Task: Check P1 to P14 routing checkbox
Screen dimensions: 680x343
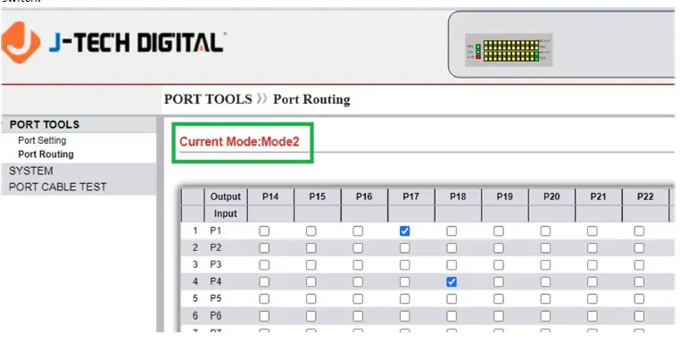Action: [x=264, y=231]
